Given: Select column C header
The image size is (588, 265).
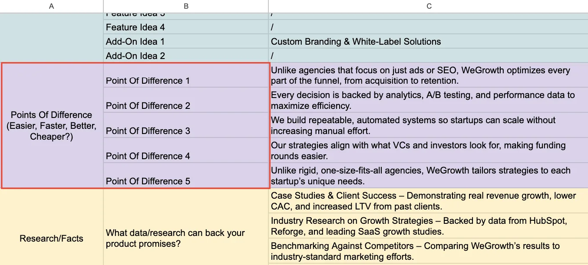Looking at the screenshot, I should pos(428,6).
